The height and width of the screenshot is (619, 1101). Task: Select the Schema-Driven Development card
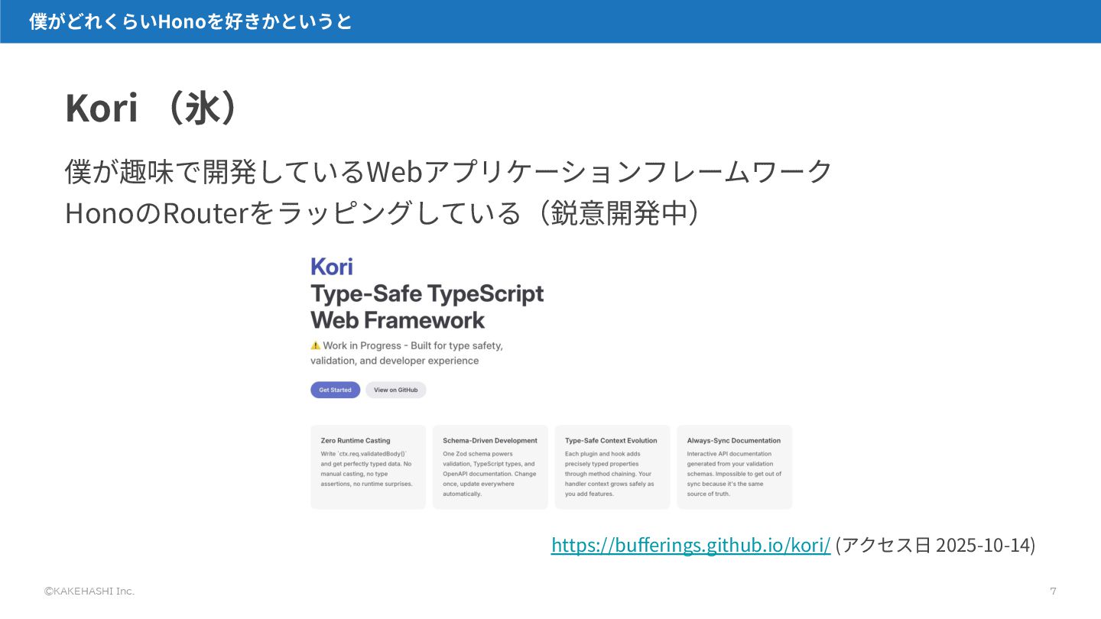point(490,467)
